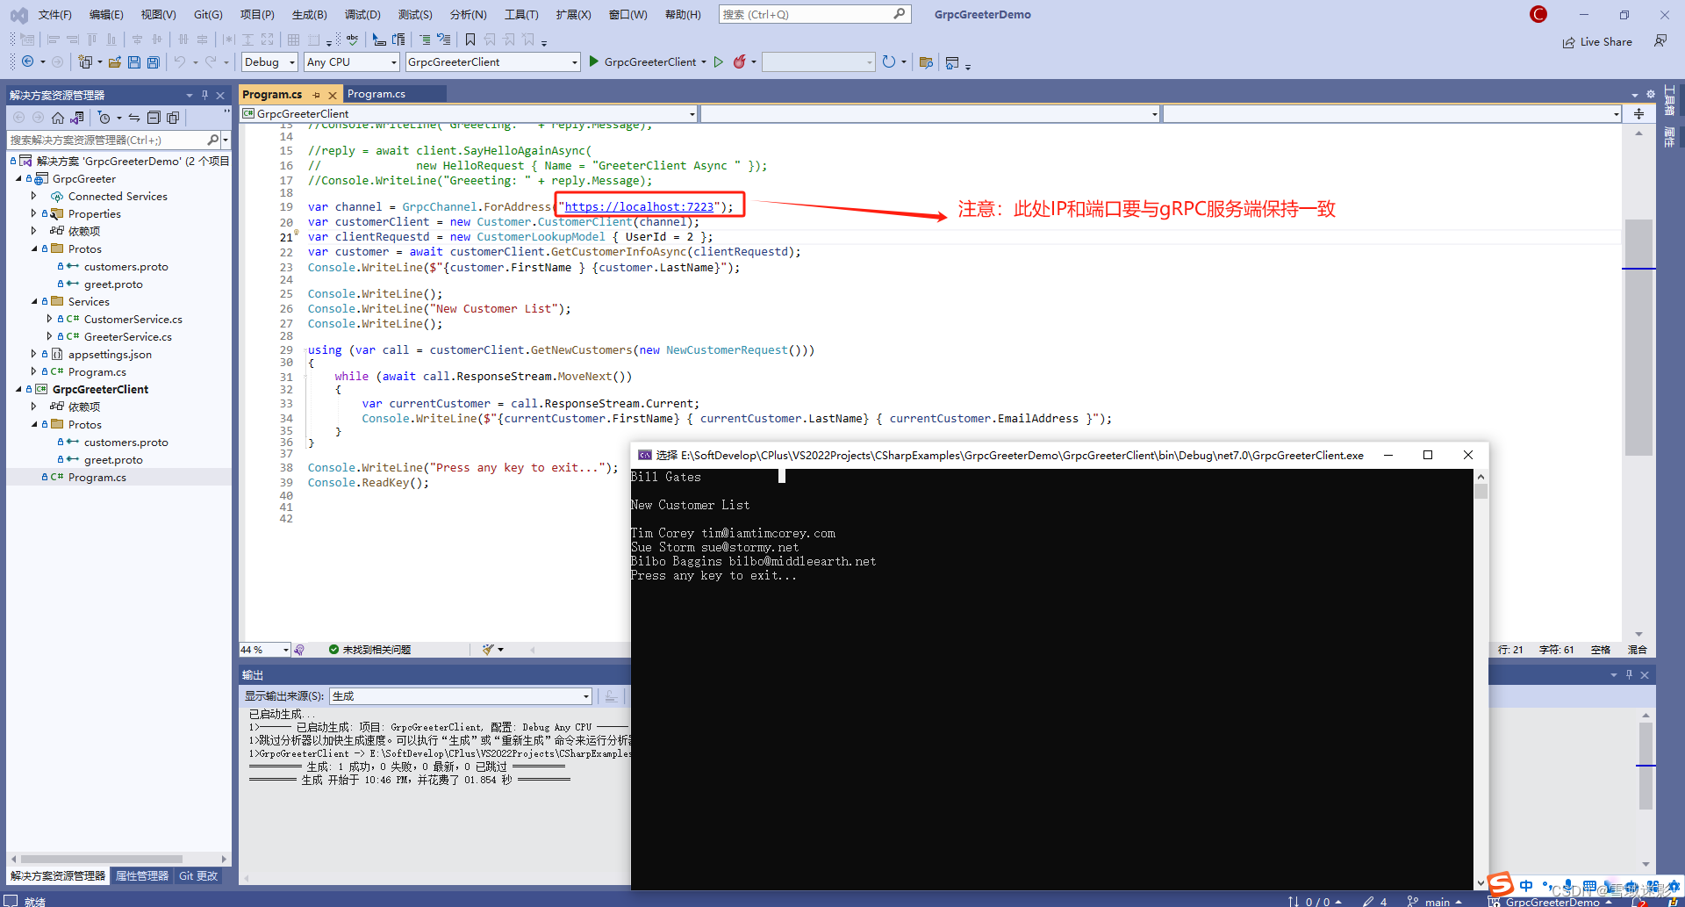Click the browser window toolbar icon
The width and height of the screenshot is (1685, 907).
tap(952, 62)
